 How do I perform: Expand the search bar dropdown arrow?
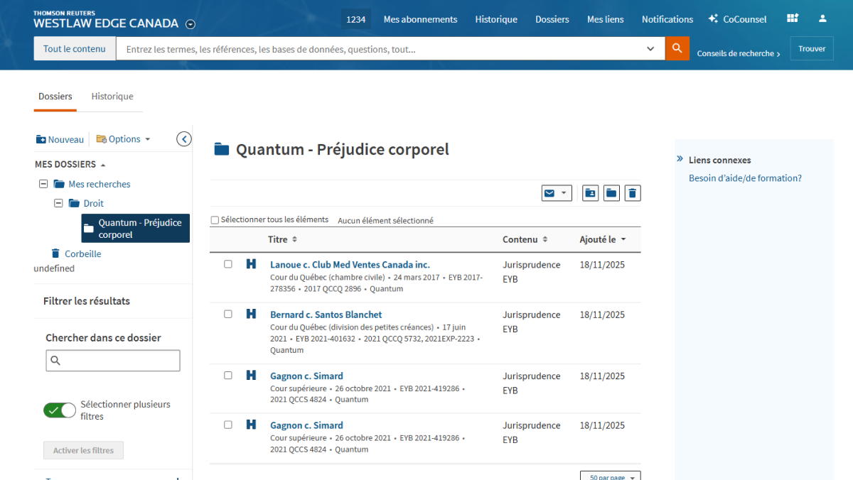click(650, 49)
